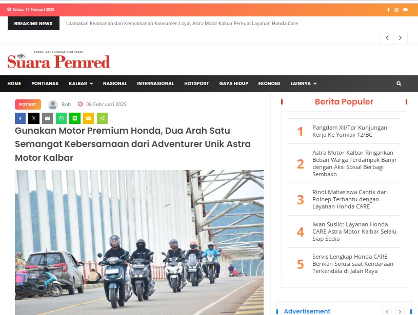Image resolution: width=418 pixels, height=315 pixels.
Task: Expand the LAINNYA dropdown menu
Action: 303,83
